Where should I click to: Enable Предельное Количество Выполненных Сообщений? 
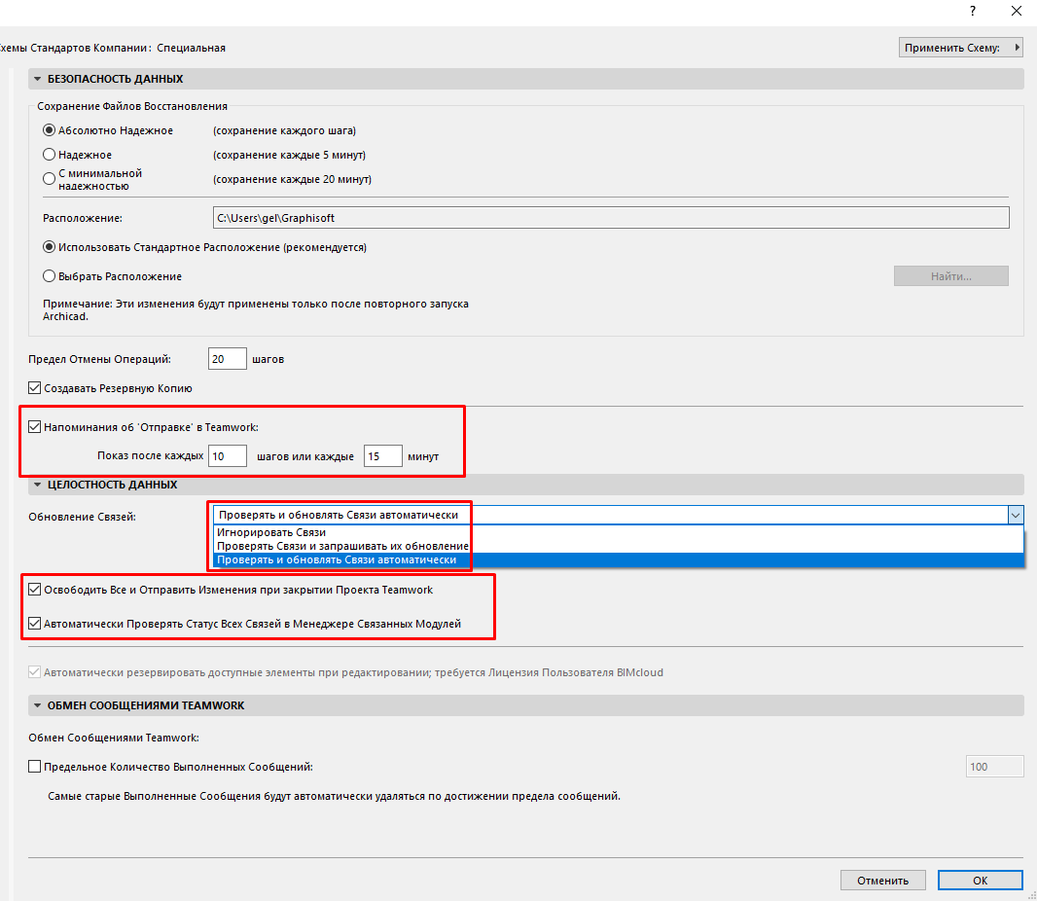pos(36,767)
